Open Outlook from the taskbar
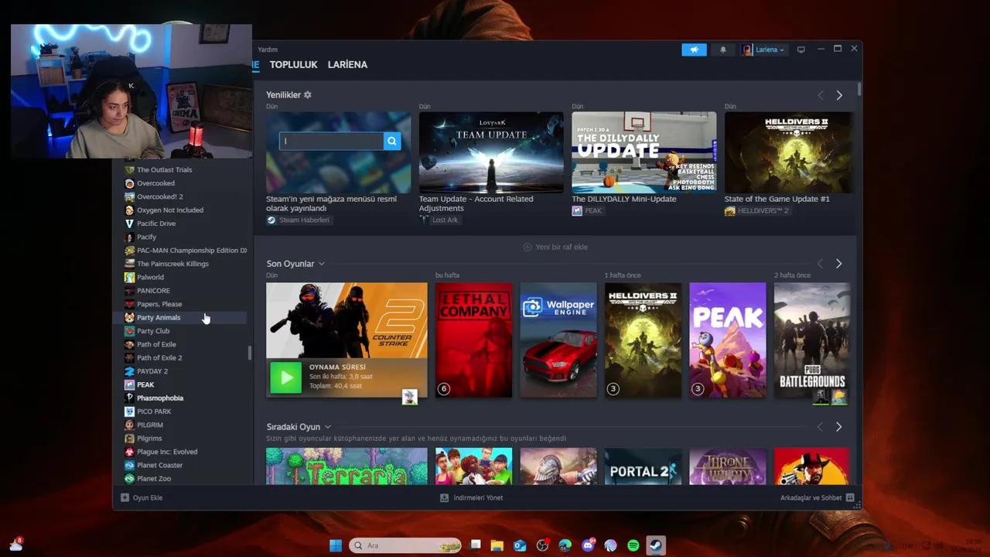 point(520,545)
